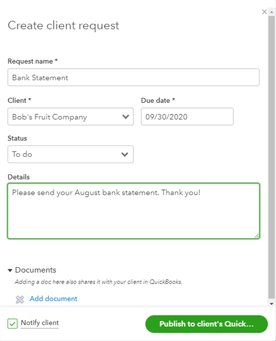Click the Create client request title
The height and width of the screenshot is (341, 276).
point(64,26)
